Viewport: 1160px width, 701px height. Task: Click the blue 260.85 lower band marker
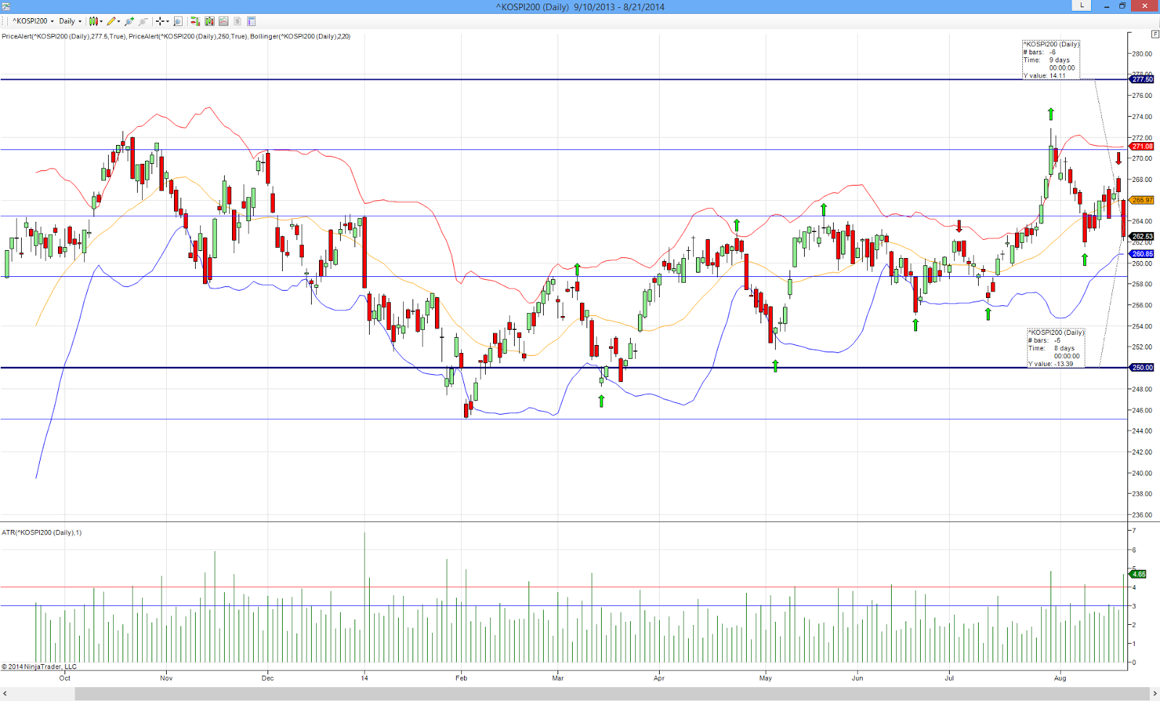click(1143, 254)
